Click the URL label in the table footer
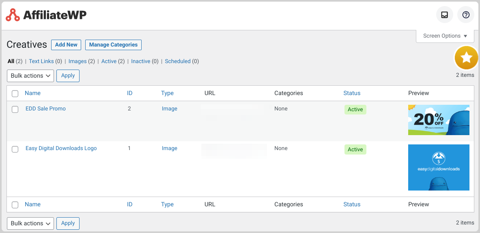This screenshot has width=480, height=233. pos(210,204)
